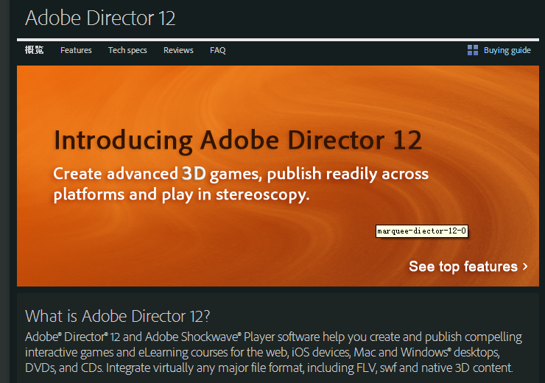The image size is (545, 383).
Task: Click the Introducing Adobe Director 12 banner headline
Action: pos(238,141)
